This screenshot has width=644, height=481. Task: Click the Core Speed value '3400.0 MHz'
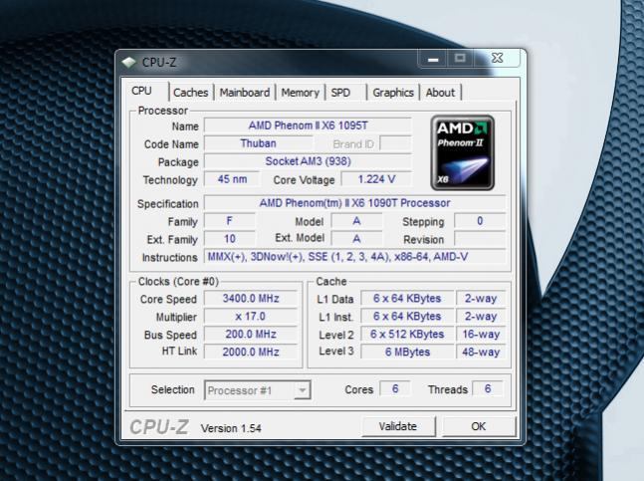click(x=251, y=298)
